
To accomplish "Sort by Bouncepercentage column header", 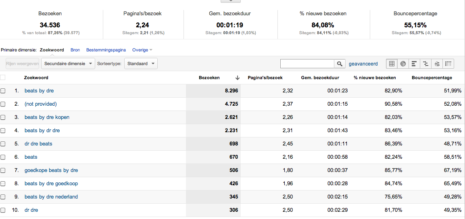I will click(x=432, y=78).
